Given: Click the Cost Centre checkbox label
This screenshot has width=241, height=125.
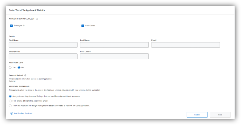Looking at the screenshot, I should click(x=90, y=26).
